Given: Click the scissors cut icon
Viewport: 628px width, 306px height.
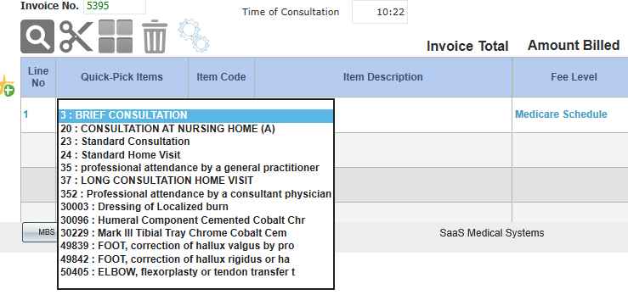Looking at the screenshot, I should (76, 36).
